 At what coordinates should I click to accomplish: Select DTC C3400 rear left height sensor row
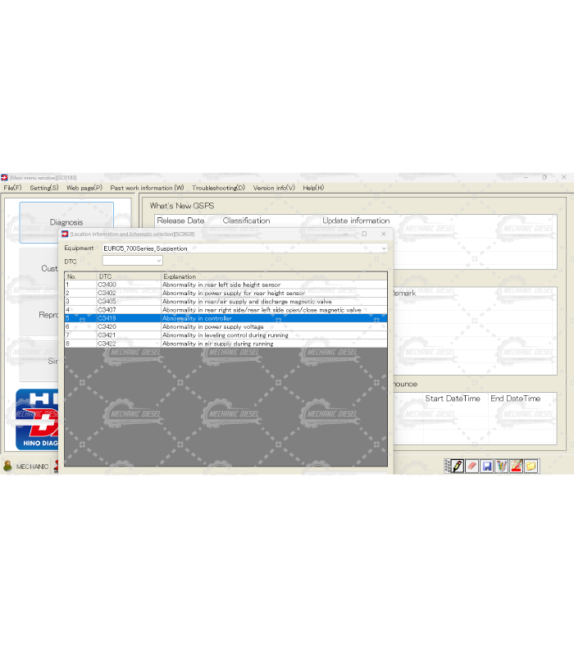(221, 285)
